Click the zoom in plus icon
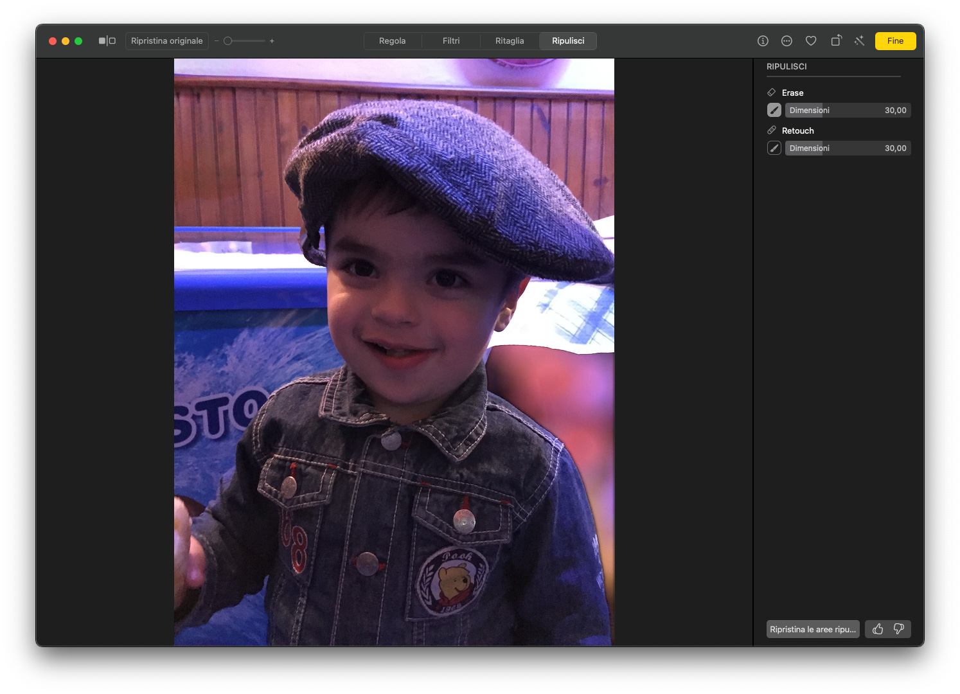The height and width of the screenshot is (694, 960). point(272,41)
